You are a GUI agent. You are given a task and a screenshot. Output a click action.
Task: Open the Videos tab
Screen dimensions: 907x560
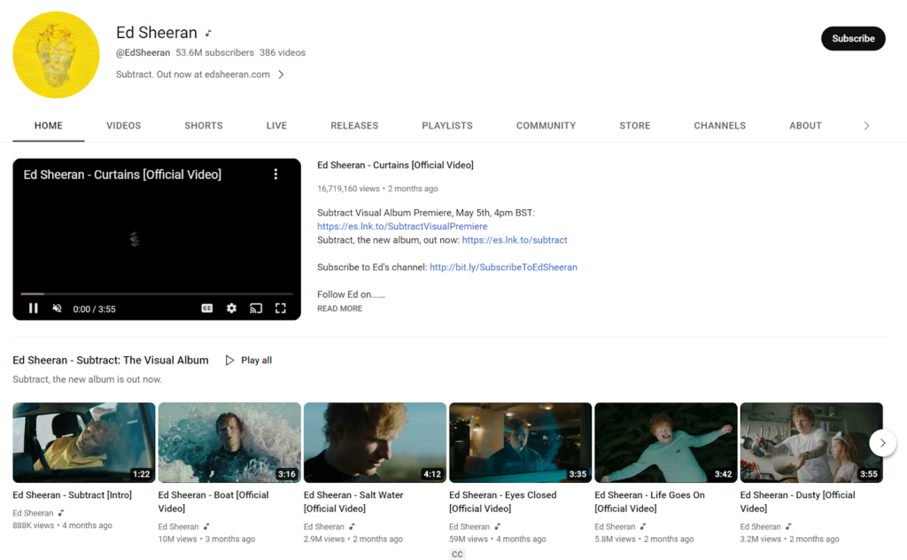point(124,126)
